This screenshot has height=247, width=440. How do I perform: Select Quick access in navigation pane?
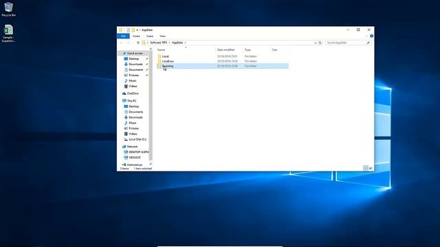pos(135,54)
